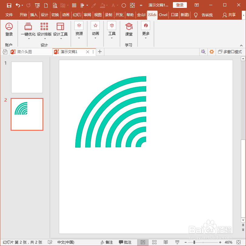
Task: Open the undo history dropdown arrow
Action: (22, 5)
